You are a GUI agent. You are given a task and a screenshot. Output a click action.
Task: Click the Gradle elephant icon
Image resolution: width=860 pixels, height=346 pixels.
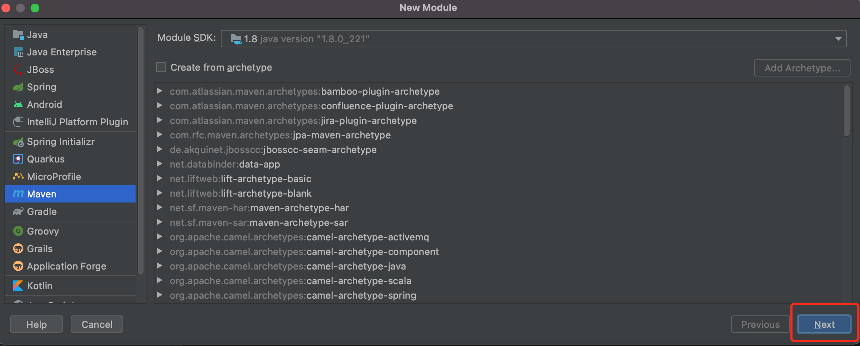(x=18, y=212)
